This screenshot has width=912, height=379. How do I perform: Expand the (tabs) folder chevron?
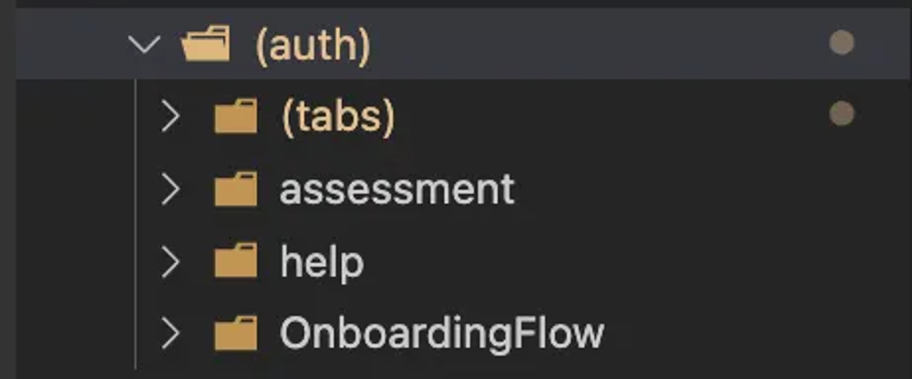coord(171,116)
